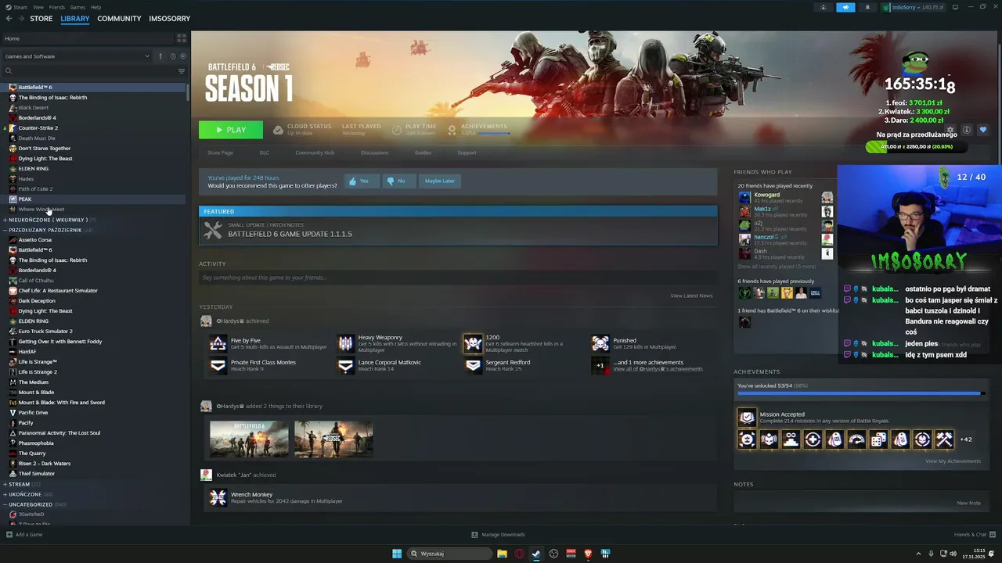Image resolution: width=1002 pixels, height=563 pixels.
Task: Expand Show all recently played friends
Action: pos(777,267)
